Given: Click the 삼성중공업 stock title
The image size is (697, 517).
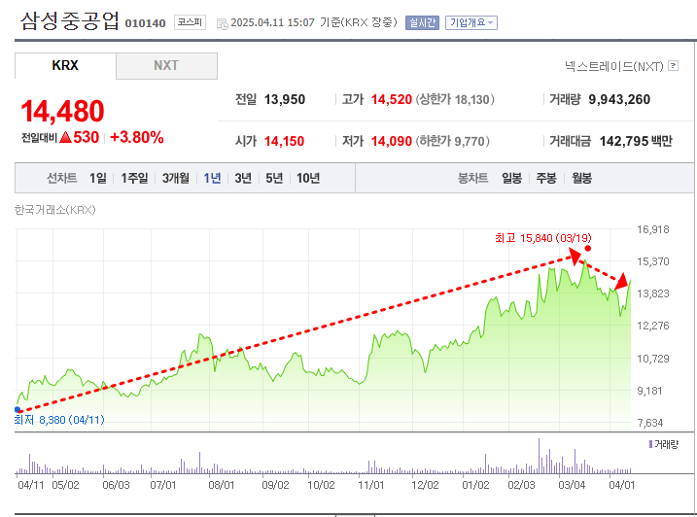Looking at the screenshot, I should click(70, 20).
